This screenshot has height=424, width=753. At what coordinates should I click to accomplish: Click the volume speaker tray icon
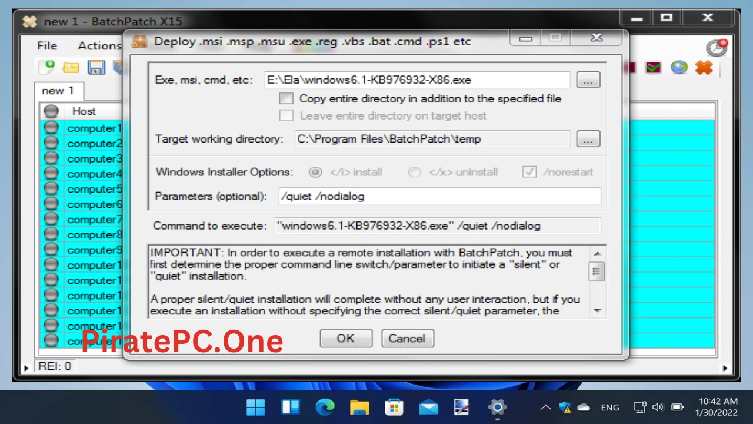pyautogui.click(x=658, y=407)
